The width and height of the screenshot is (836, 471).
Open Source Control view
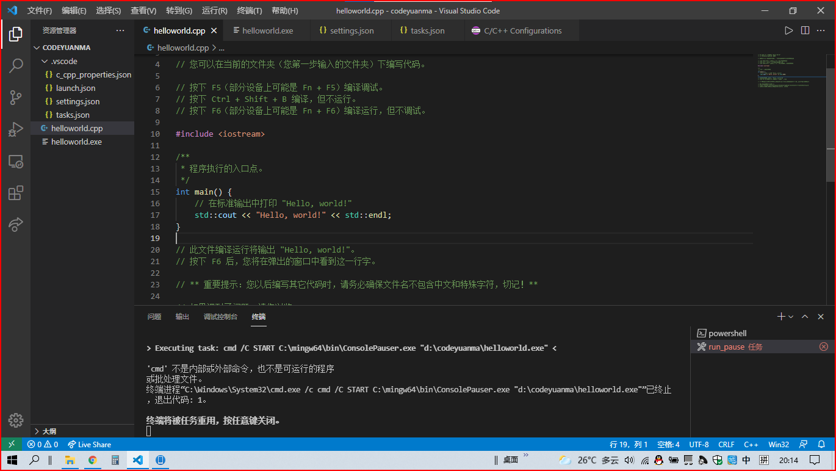pos(15,97)
